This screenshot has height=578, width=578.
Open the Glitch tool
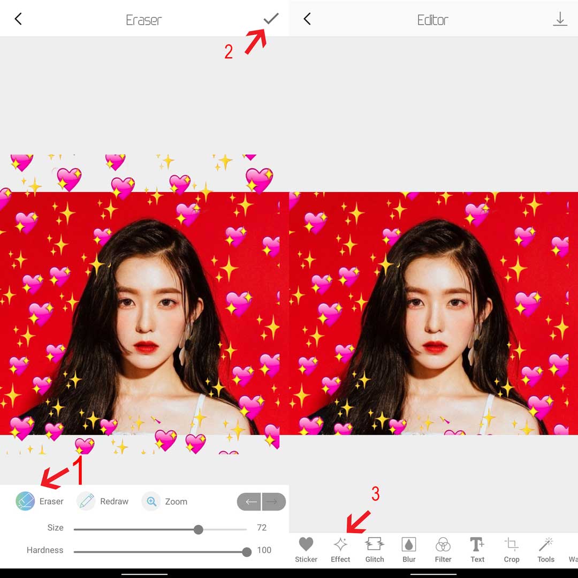click(x=375, y=544)
